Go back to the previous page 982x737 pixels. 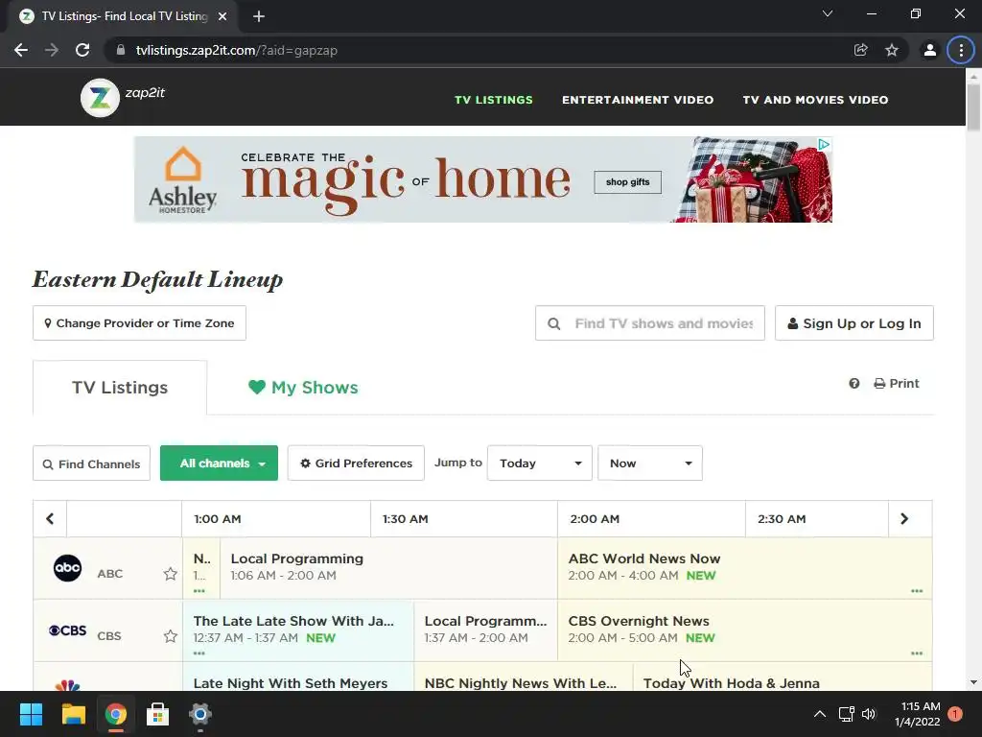point(21,50)
